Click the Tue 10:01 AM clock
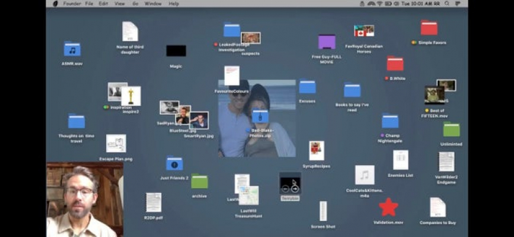The height and width of the screenshot is (237, 514). coord(417,4)
